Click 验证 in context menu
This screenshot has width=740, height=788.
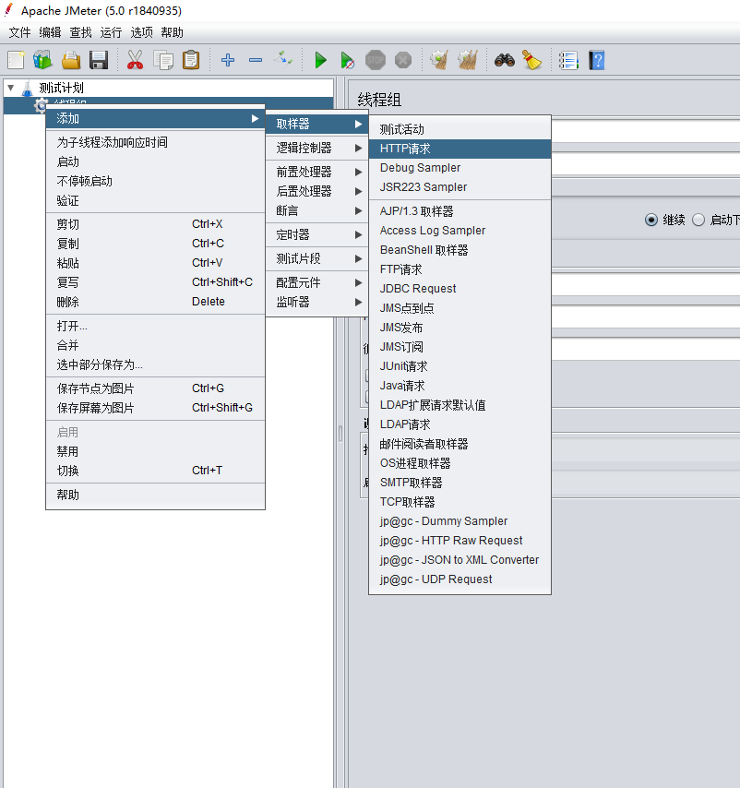(x=155, y=200)
